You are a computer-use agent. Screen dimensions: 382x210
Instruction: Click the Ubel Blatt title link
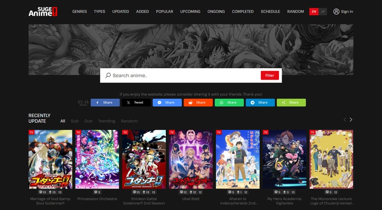coord(191,199)
